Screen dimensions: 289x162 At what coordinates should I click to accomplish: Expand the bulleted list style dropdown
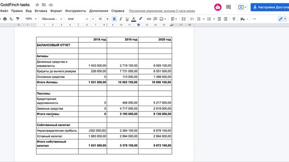204,19
